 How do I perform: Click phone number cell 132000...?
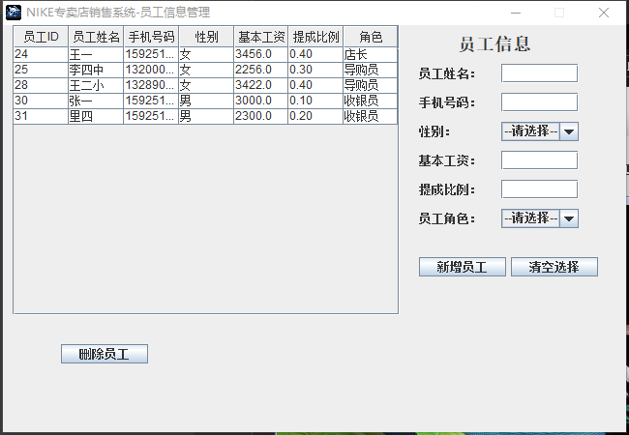click(151, 70)
